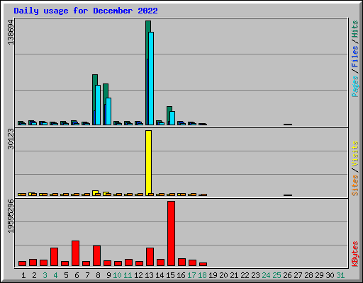Click the tall hits bar for day 13
The image size is (363, 283).
pyautogui.click(x=148, y=73)
